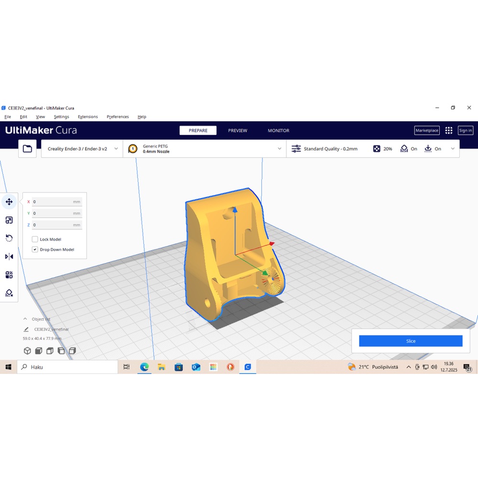The width and height of the screenshot is (478, 478).
Task: Click the infill 20% icon
Action: point(377,149)
